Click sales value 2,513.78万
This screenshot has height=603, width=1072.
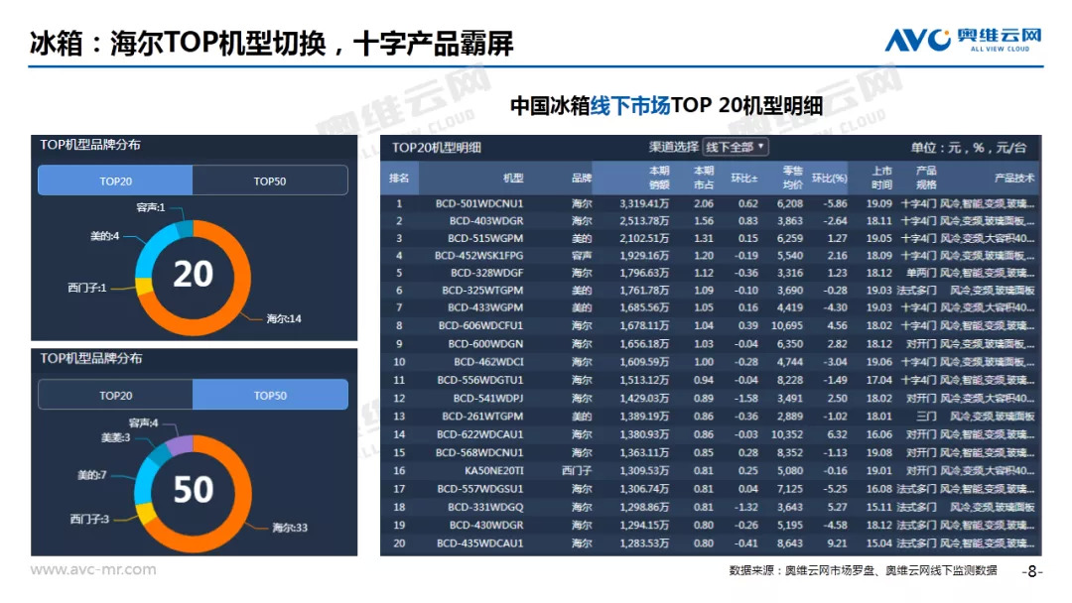click(645, 220)
